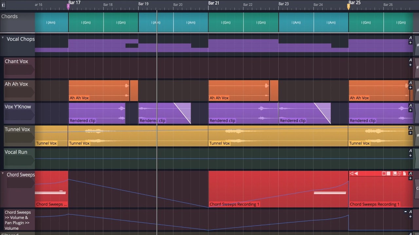
Task: Select the i (Gm) chord clip at Bar 21
Action: pyautogui.click(x=226, y=22)
